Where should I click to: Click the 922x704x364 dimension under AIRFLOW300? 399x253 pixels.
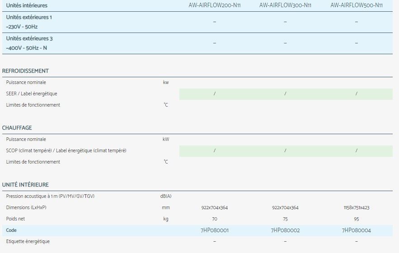pos(285,208)
